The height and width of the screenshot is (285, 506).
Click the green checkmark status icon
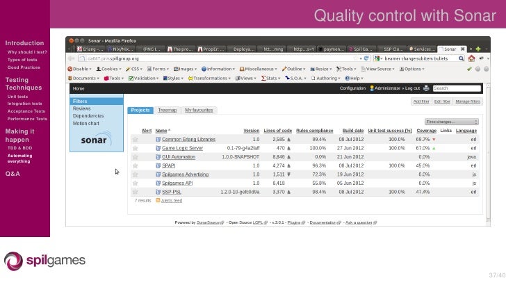click(470, 69)
